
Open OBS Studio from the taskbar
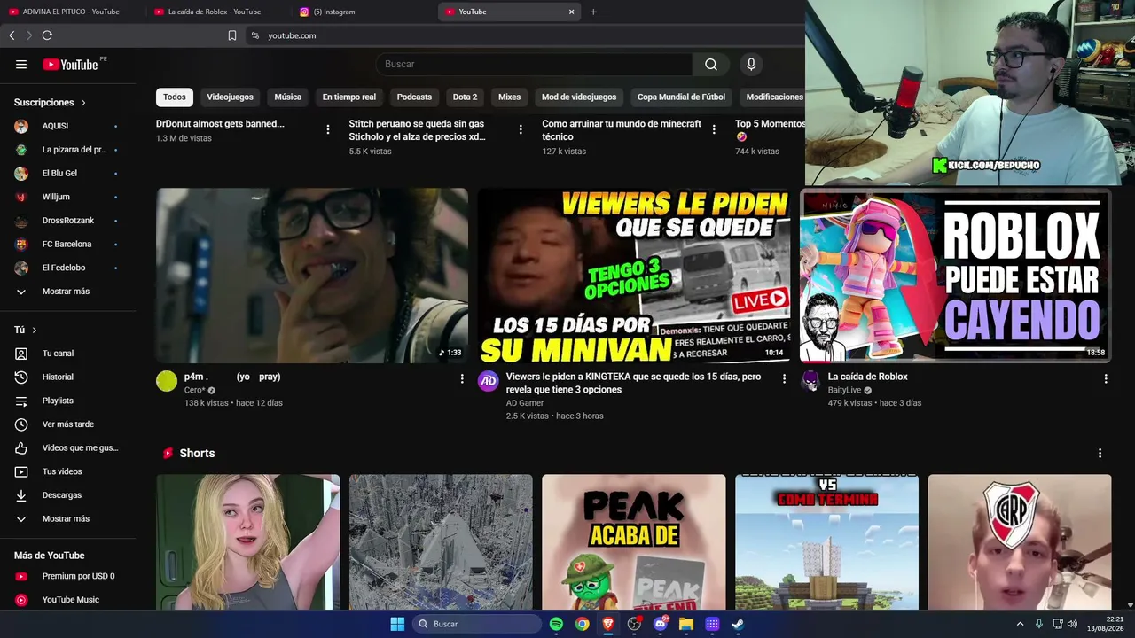click(x=634, y=624)
